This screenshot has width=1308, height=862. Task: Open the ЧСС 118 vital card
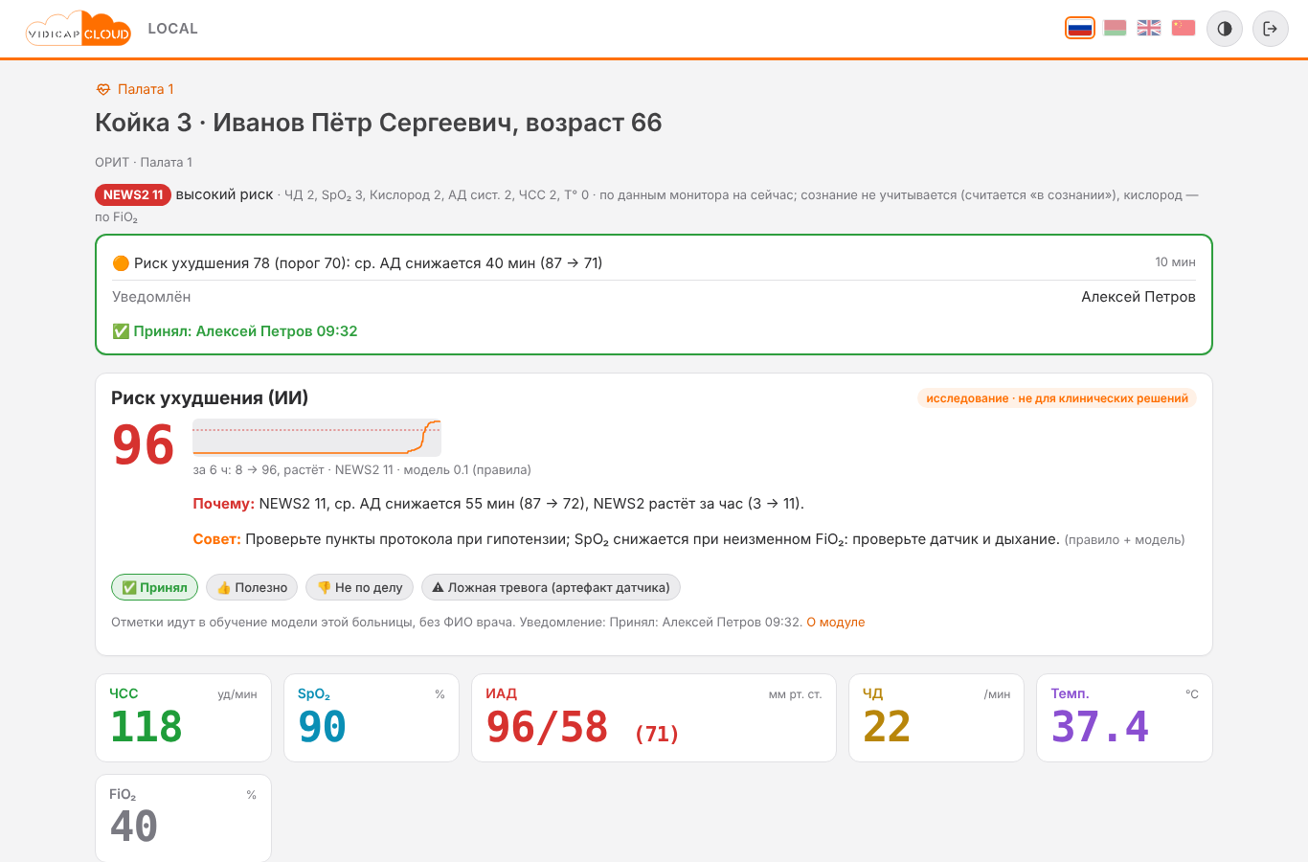click(x=184, y=717)
